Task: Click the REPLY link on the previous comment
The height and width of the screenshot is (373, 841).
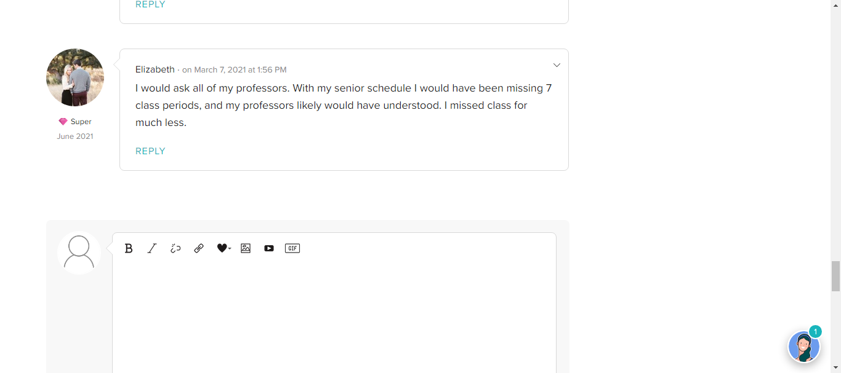Action: coord(150,5)
